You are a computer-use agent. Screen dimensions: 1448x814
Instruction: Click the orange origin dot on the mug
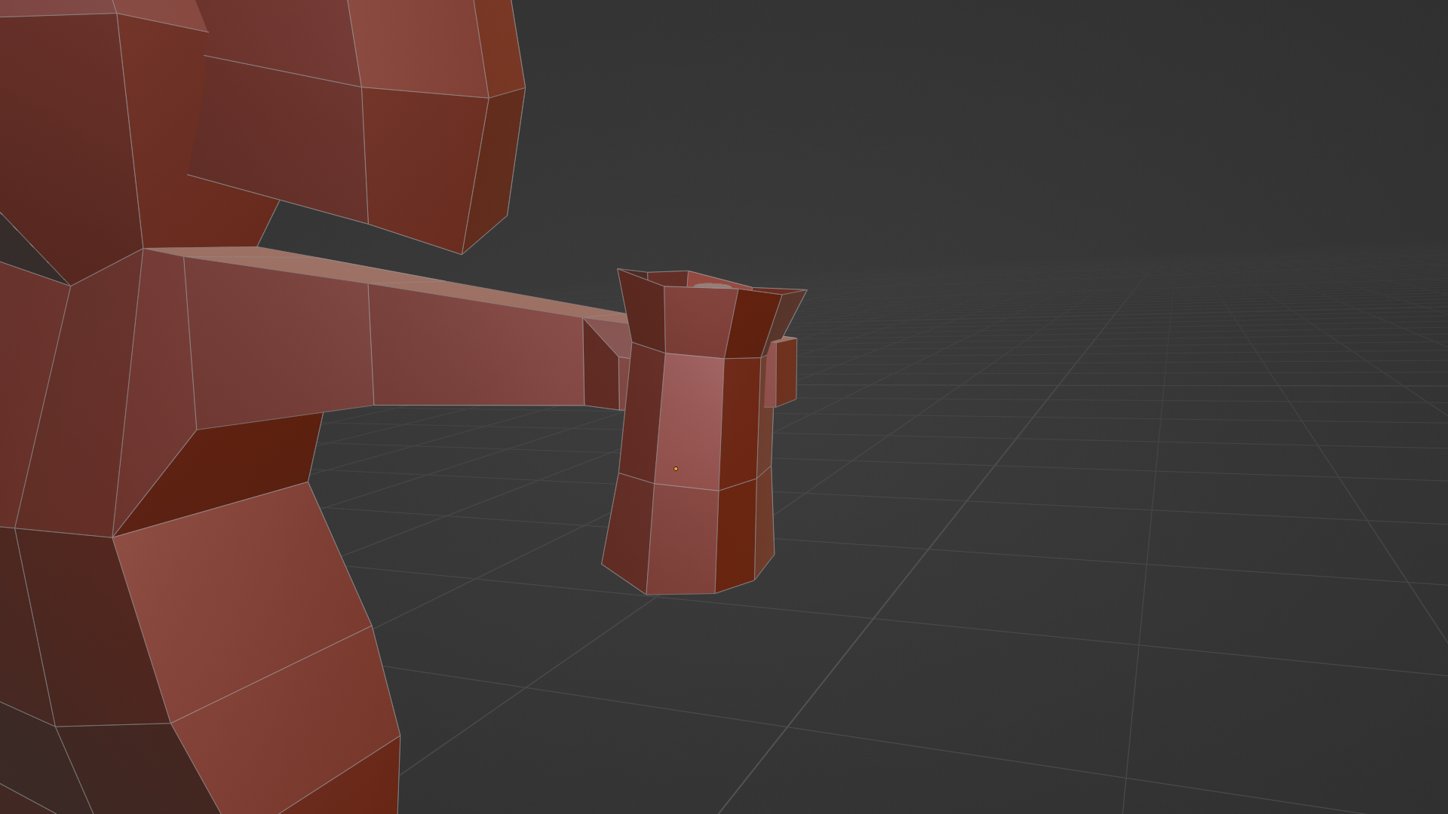[x=676, y=469]
